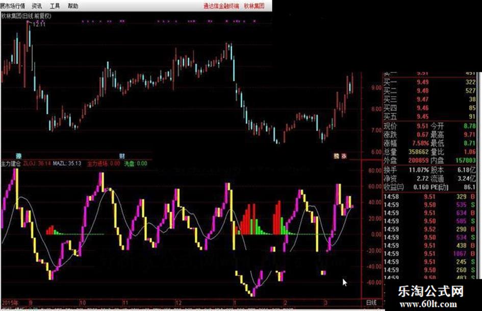Click the 财 info marker icon
The height and width of the screenshot is (311, 482).
[x=122, y=156]
